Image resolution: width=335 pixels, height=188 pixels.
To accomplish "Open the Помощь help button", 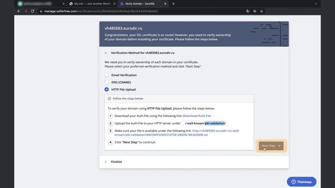I will pos(301,182).
